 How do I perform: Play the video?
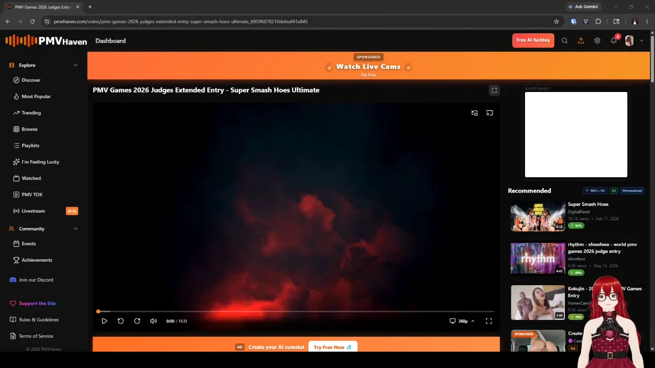click(104, 321)
